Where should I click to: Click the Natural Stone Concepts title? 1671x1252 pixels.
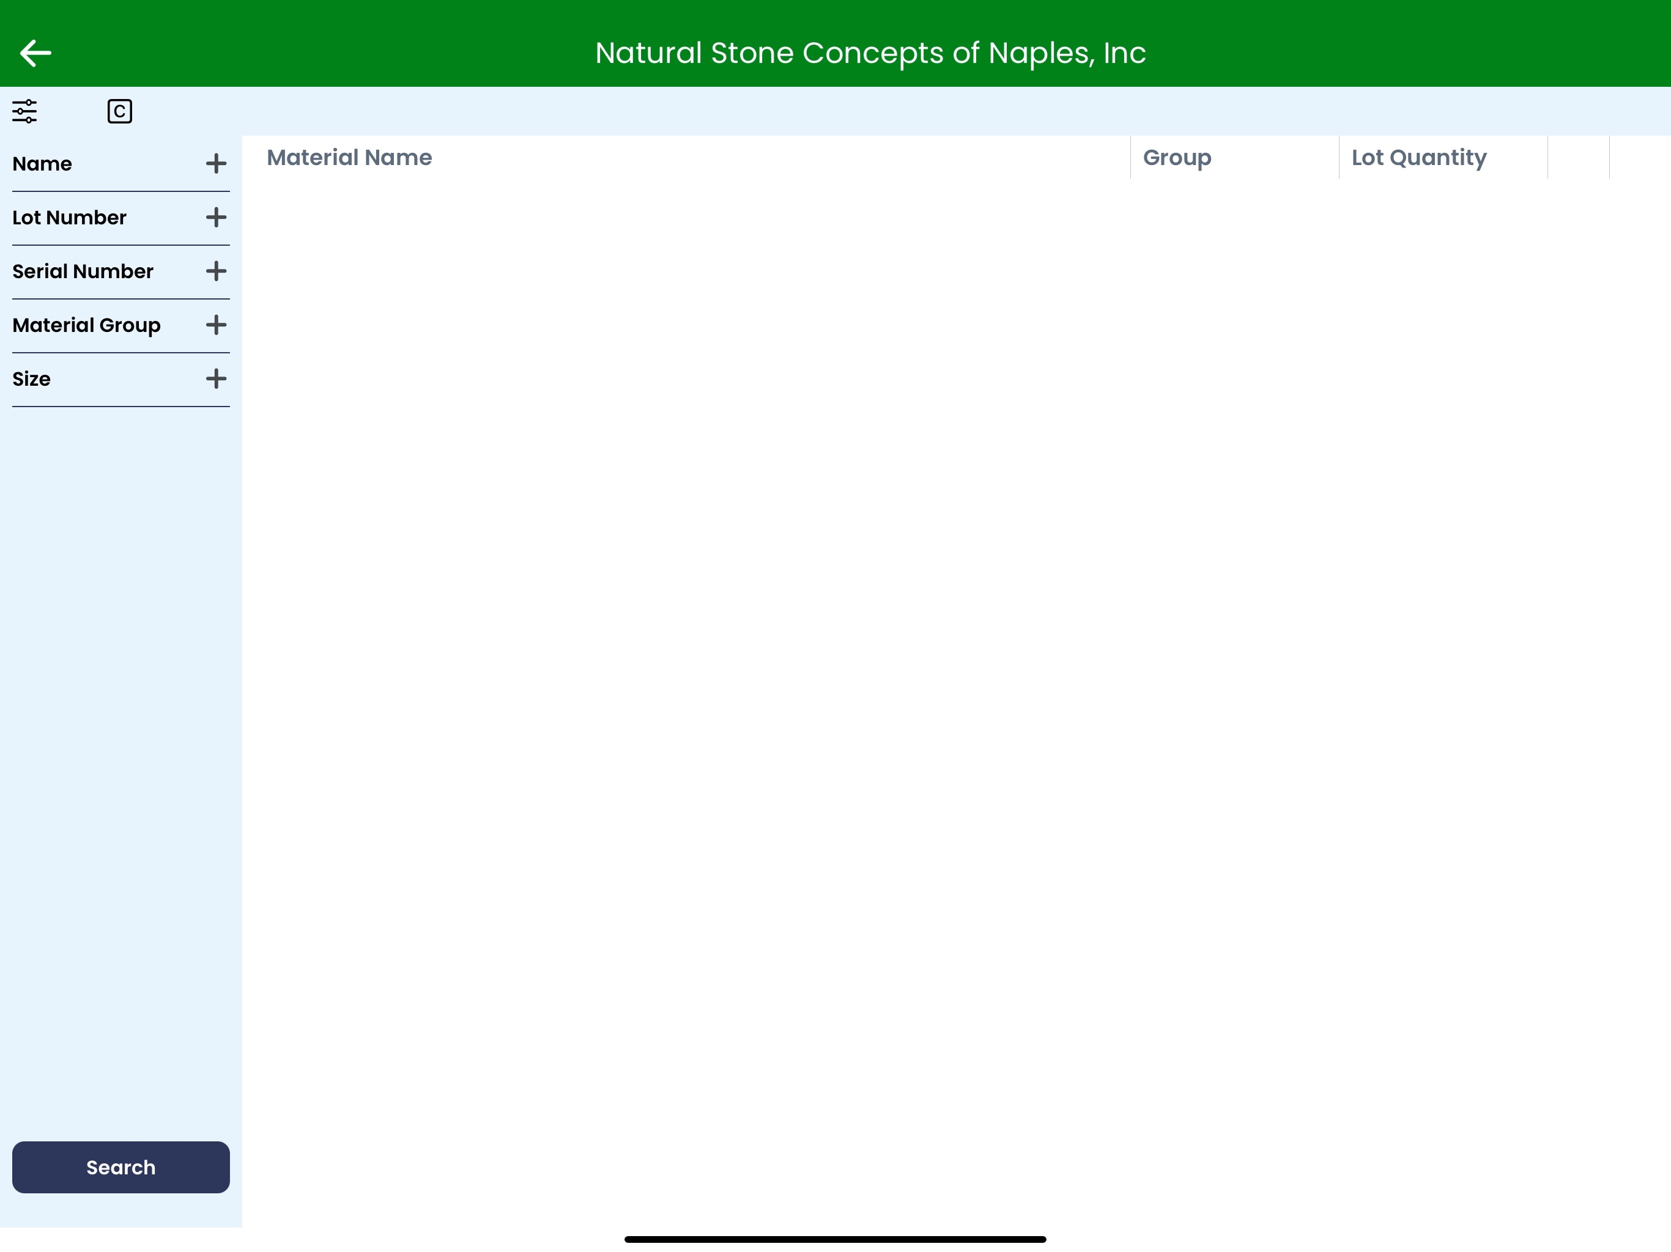pyautogui.click(x=870, y=53)
